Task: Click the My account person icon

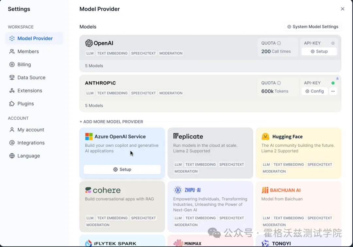Action: pos(12,130)
